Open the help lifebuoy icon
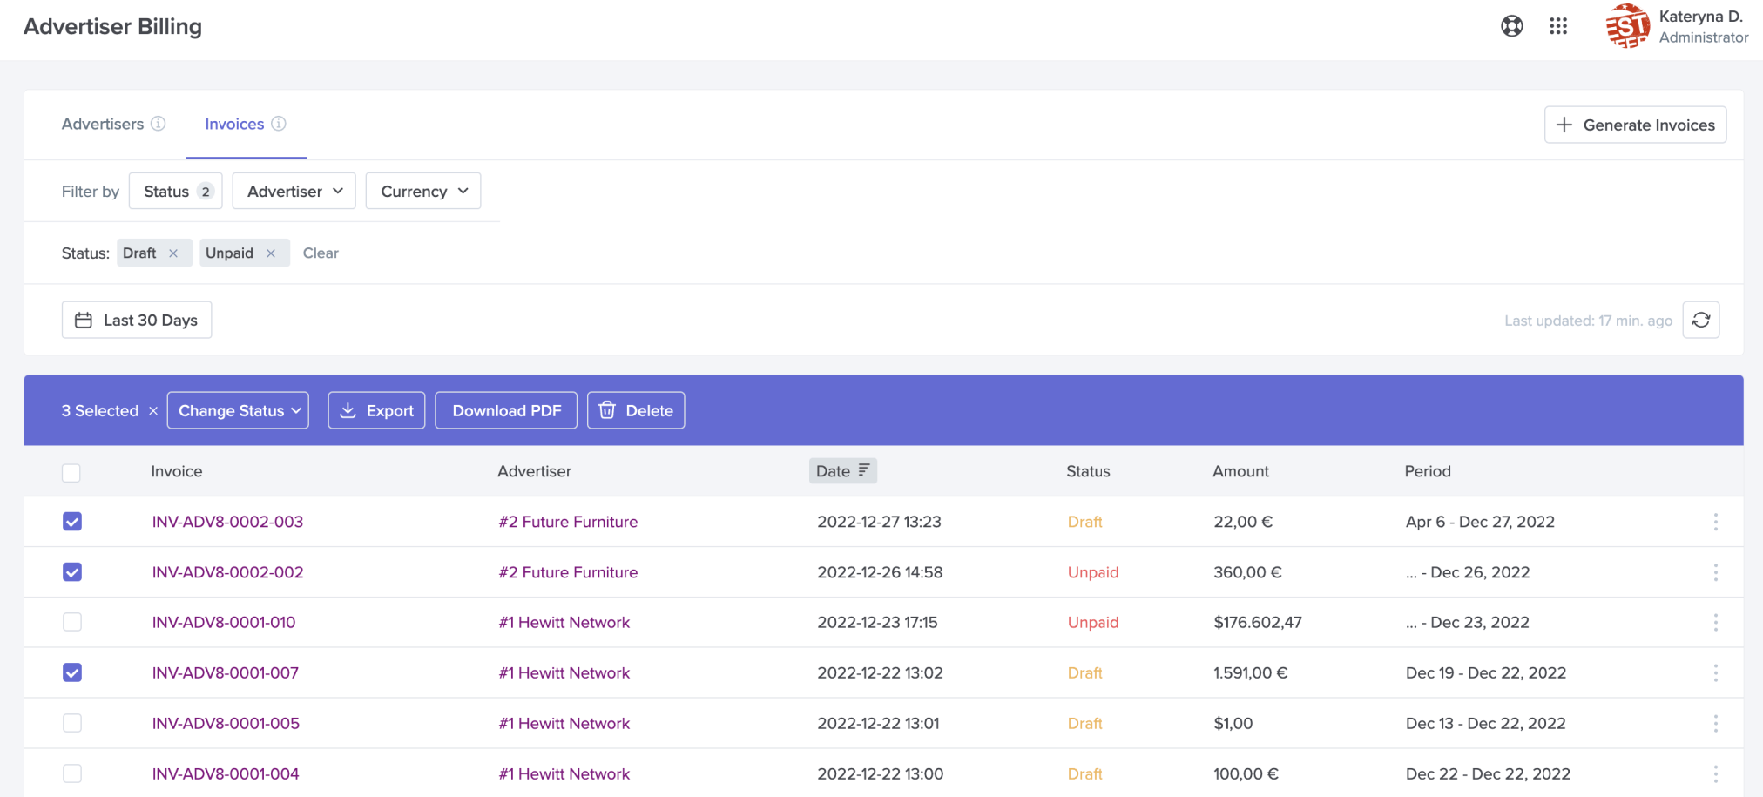This screenshot has width=1763, height=797. [x=1512, y=26]
